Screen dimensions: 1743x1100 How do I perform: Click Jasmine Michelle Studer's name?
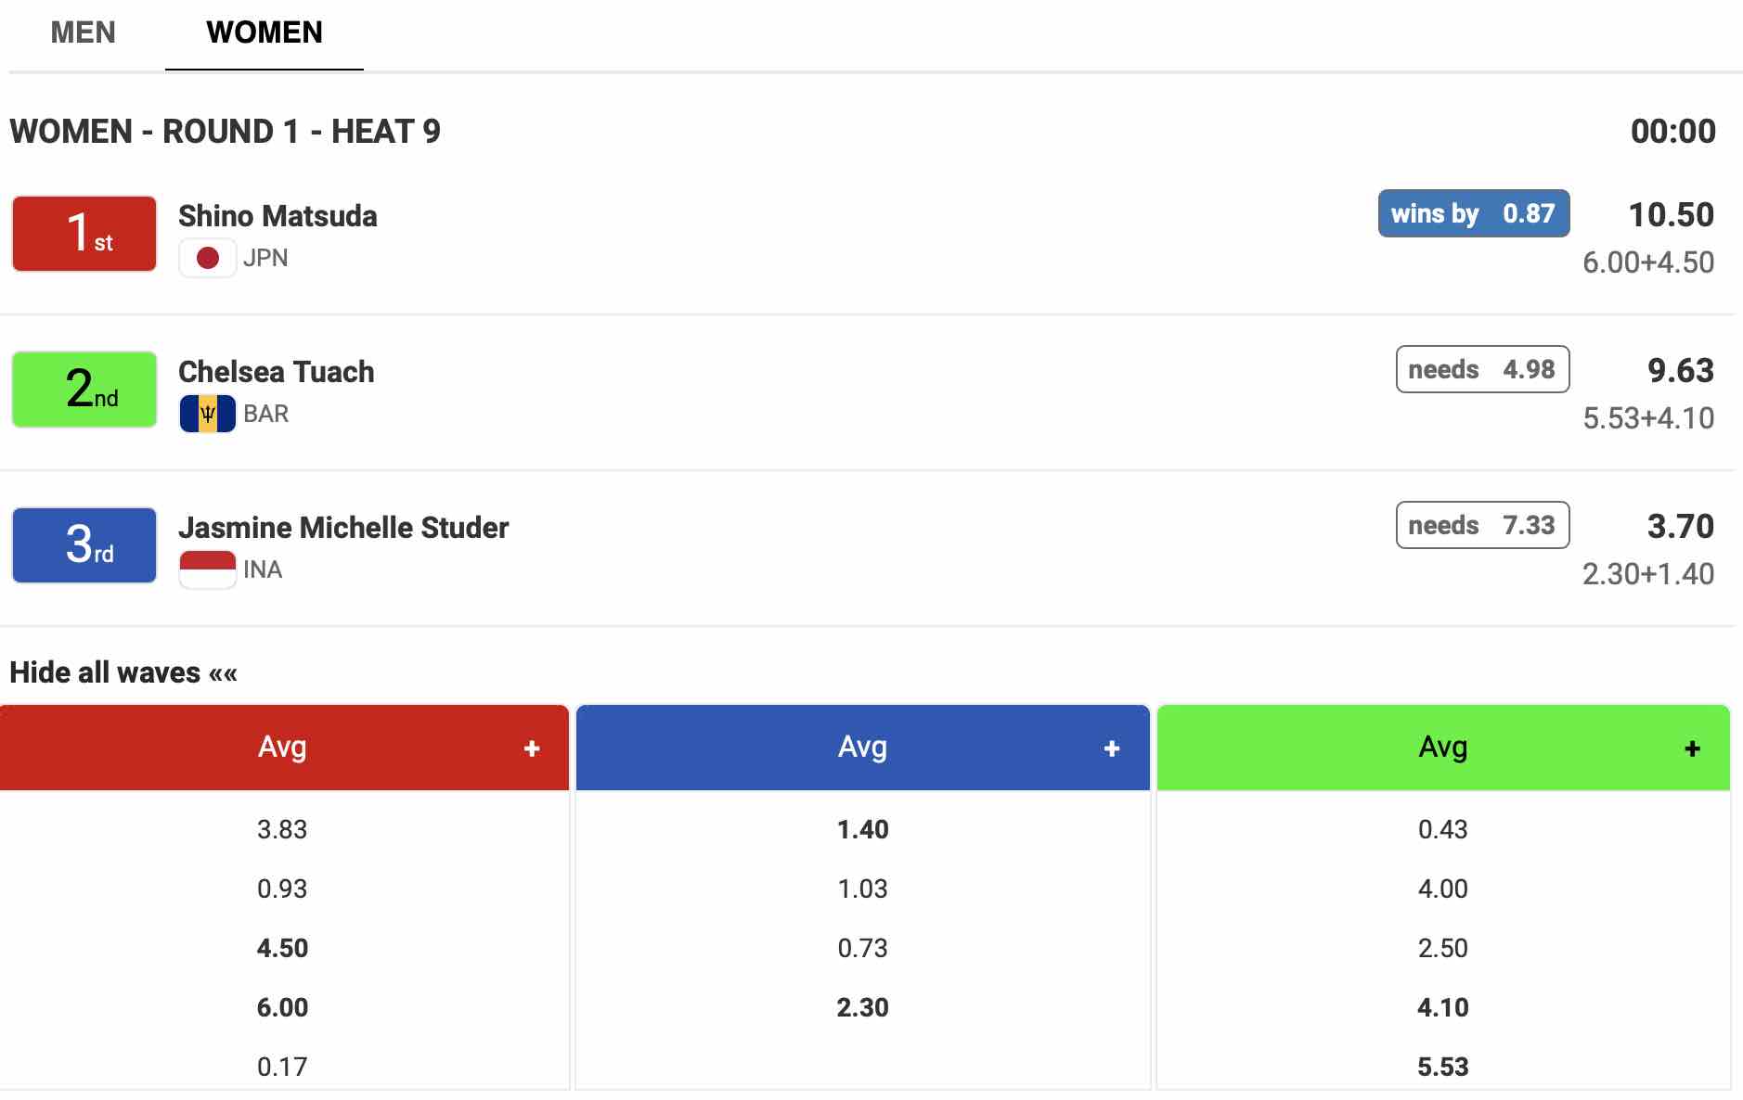pos(343,528)
